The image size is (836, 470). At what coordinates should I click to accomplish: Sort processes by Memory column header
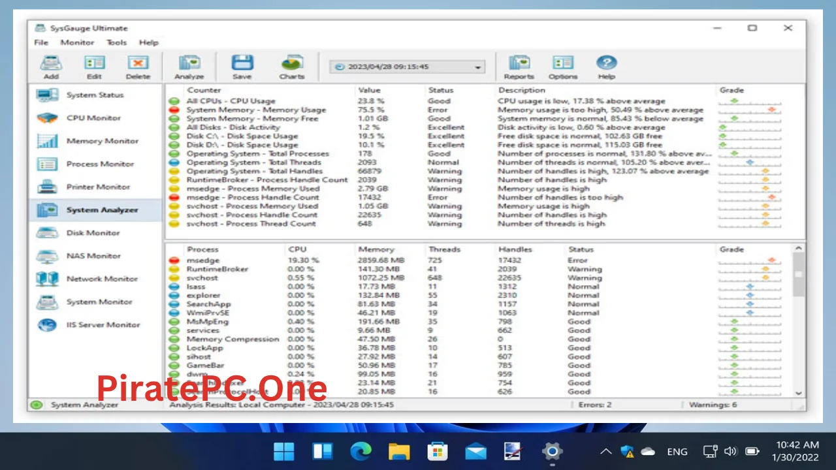[x=376, y=249]
